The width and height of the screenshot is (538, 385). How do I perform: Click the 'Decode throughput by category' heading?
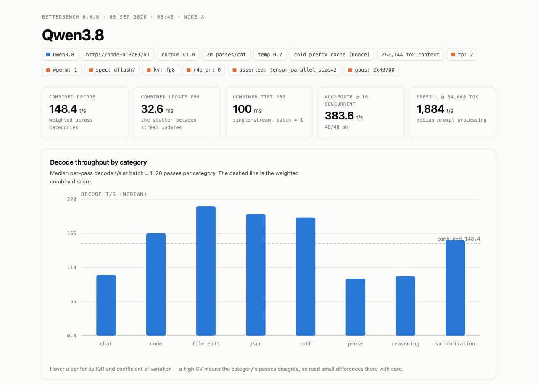click(98, 162)
